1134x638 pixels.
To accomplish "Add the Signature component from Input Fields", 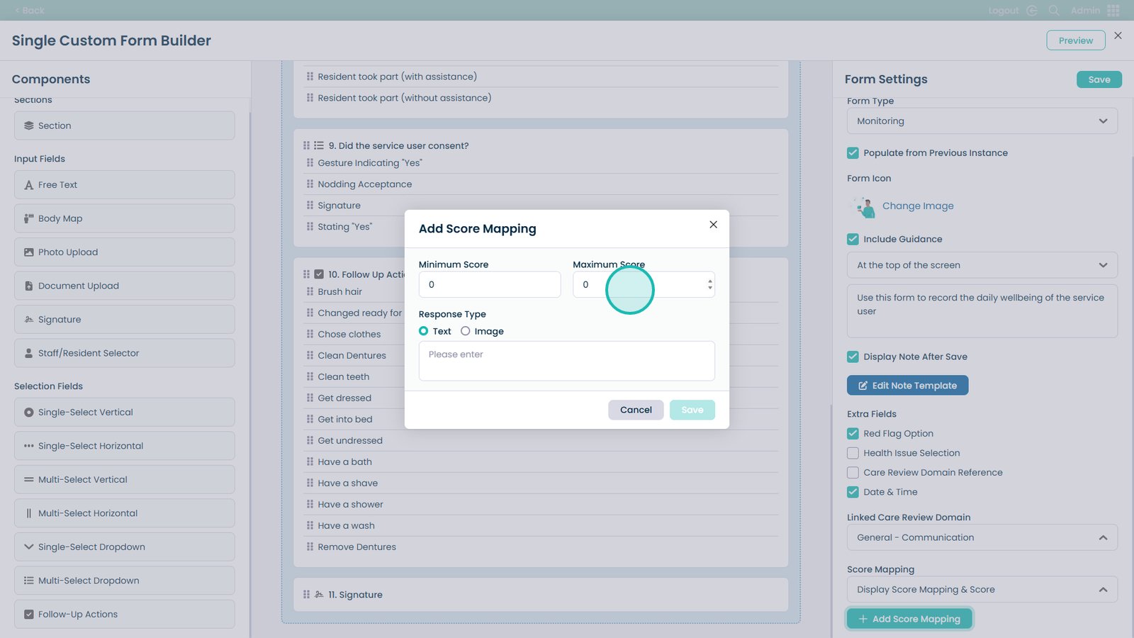I will pos(124,320).
